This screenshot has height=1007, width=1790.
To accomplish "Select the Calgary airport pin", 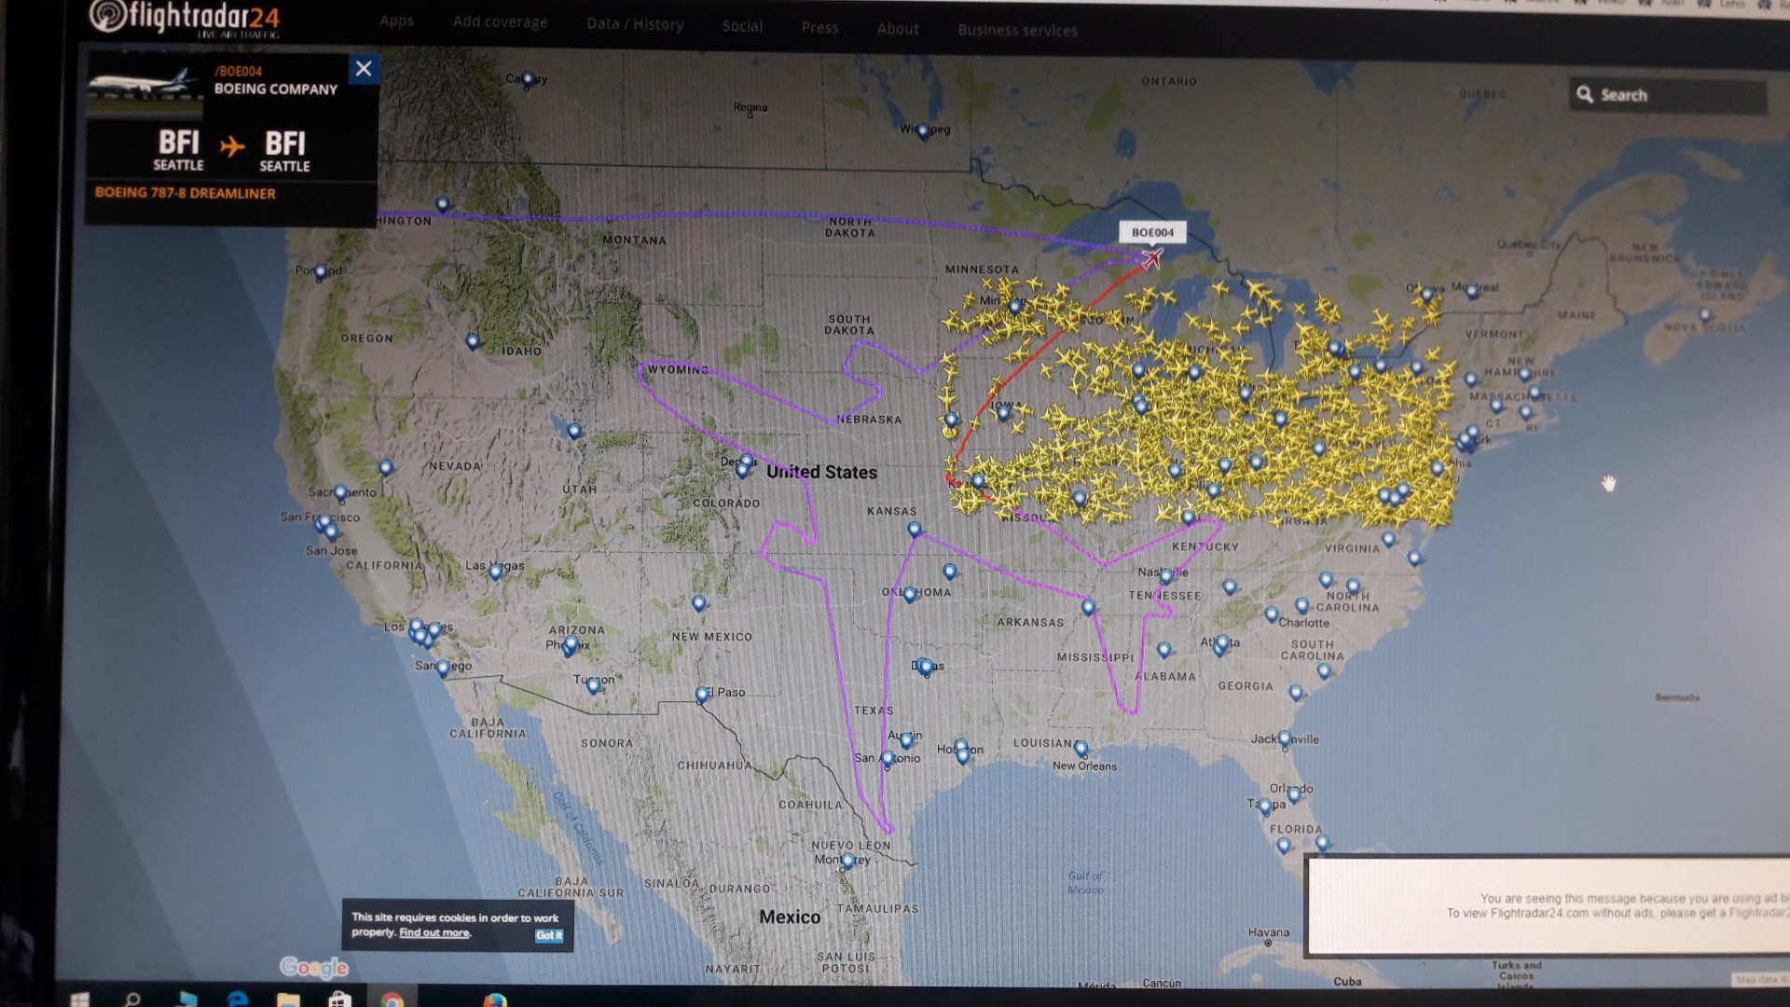I will tap(528, 80).
